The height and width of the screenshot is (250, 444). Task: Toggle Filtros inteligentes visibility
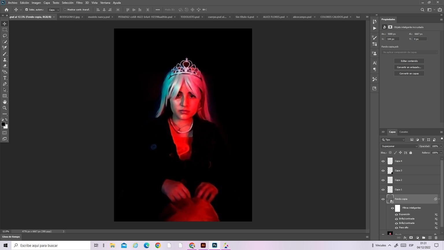point(393,208)
